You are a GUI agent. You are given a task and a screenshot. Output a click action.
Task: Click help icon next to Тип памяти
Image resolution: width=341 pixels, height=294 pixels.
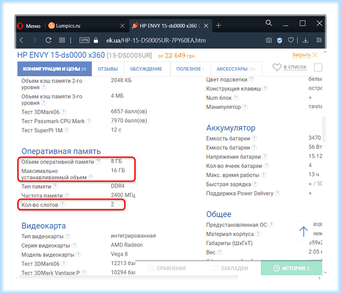[x=56, y=187]
